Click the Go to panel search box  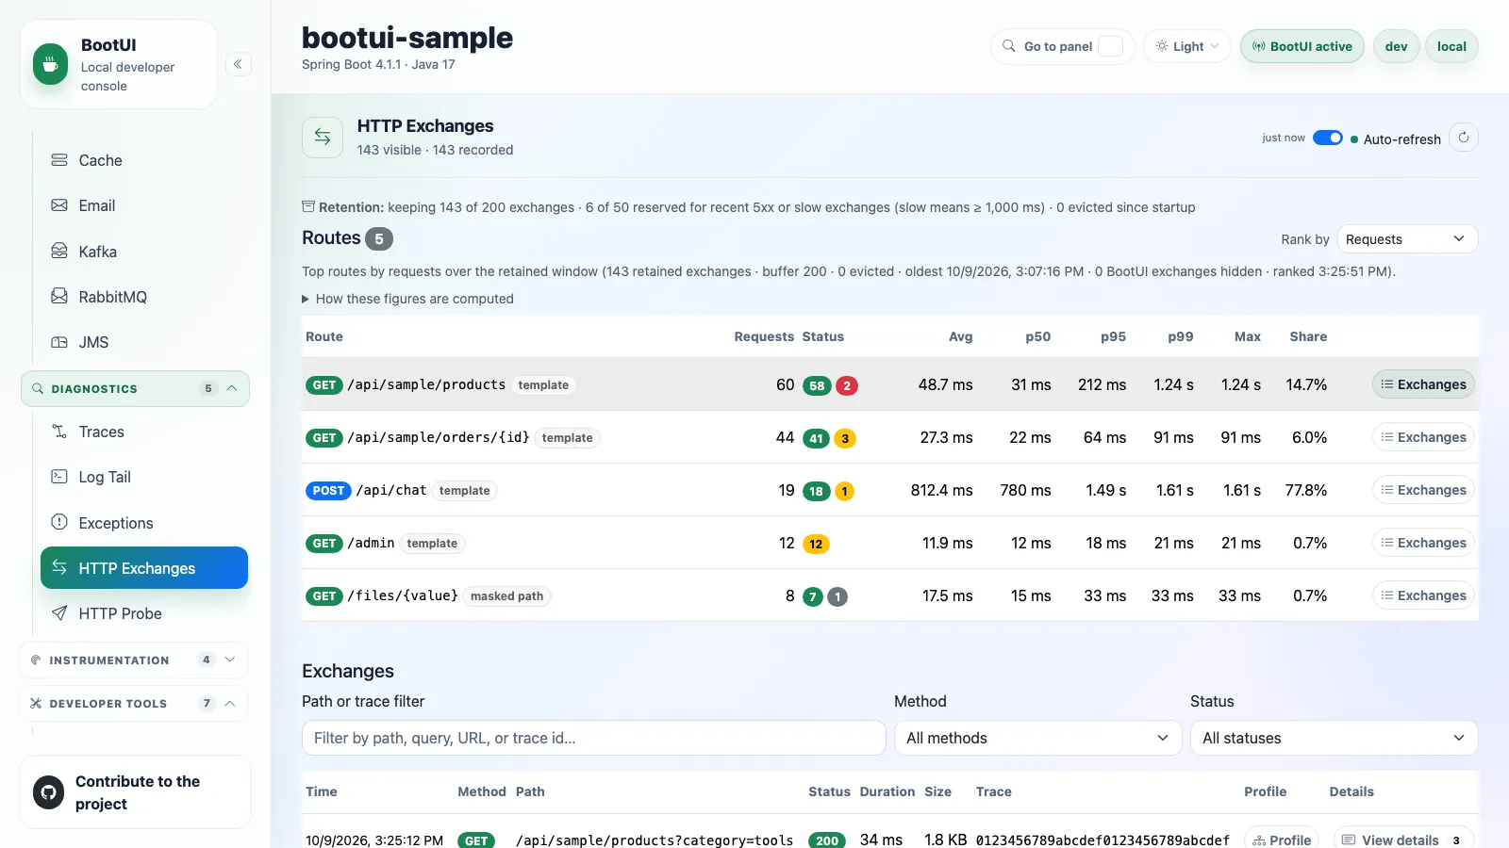(x=1062, y=46)
